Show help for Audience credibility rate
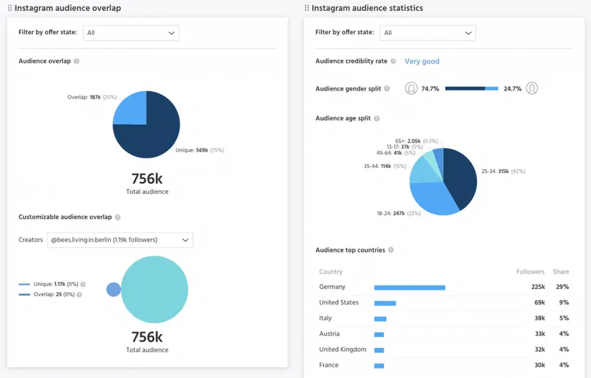Screen dimensions: 591x378 click(x=393, y=62)
